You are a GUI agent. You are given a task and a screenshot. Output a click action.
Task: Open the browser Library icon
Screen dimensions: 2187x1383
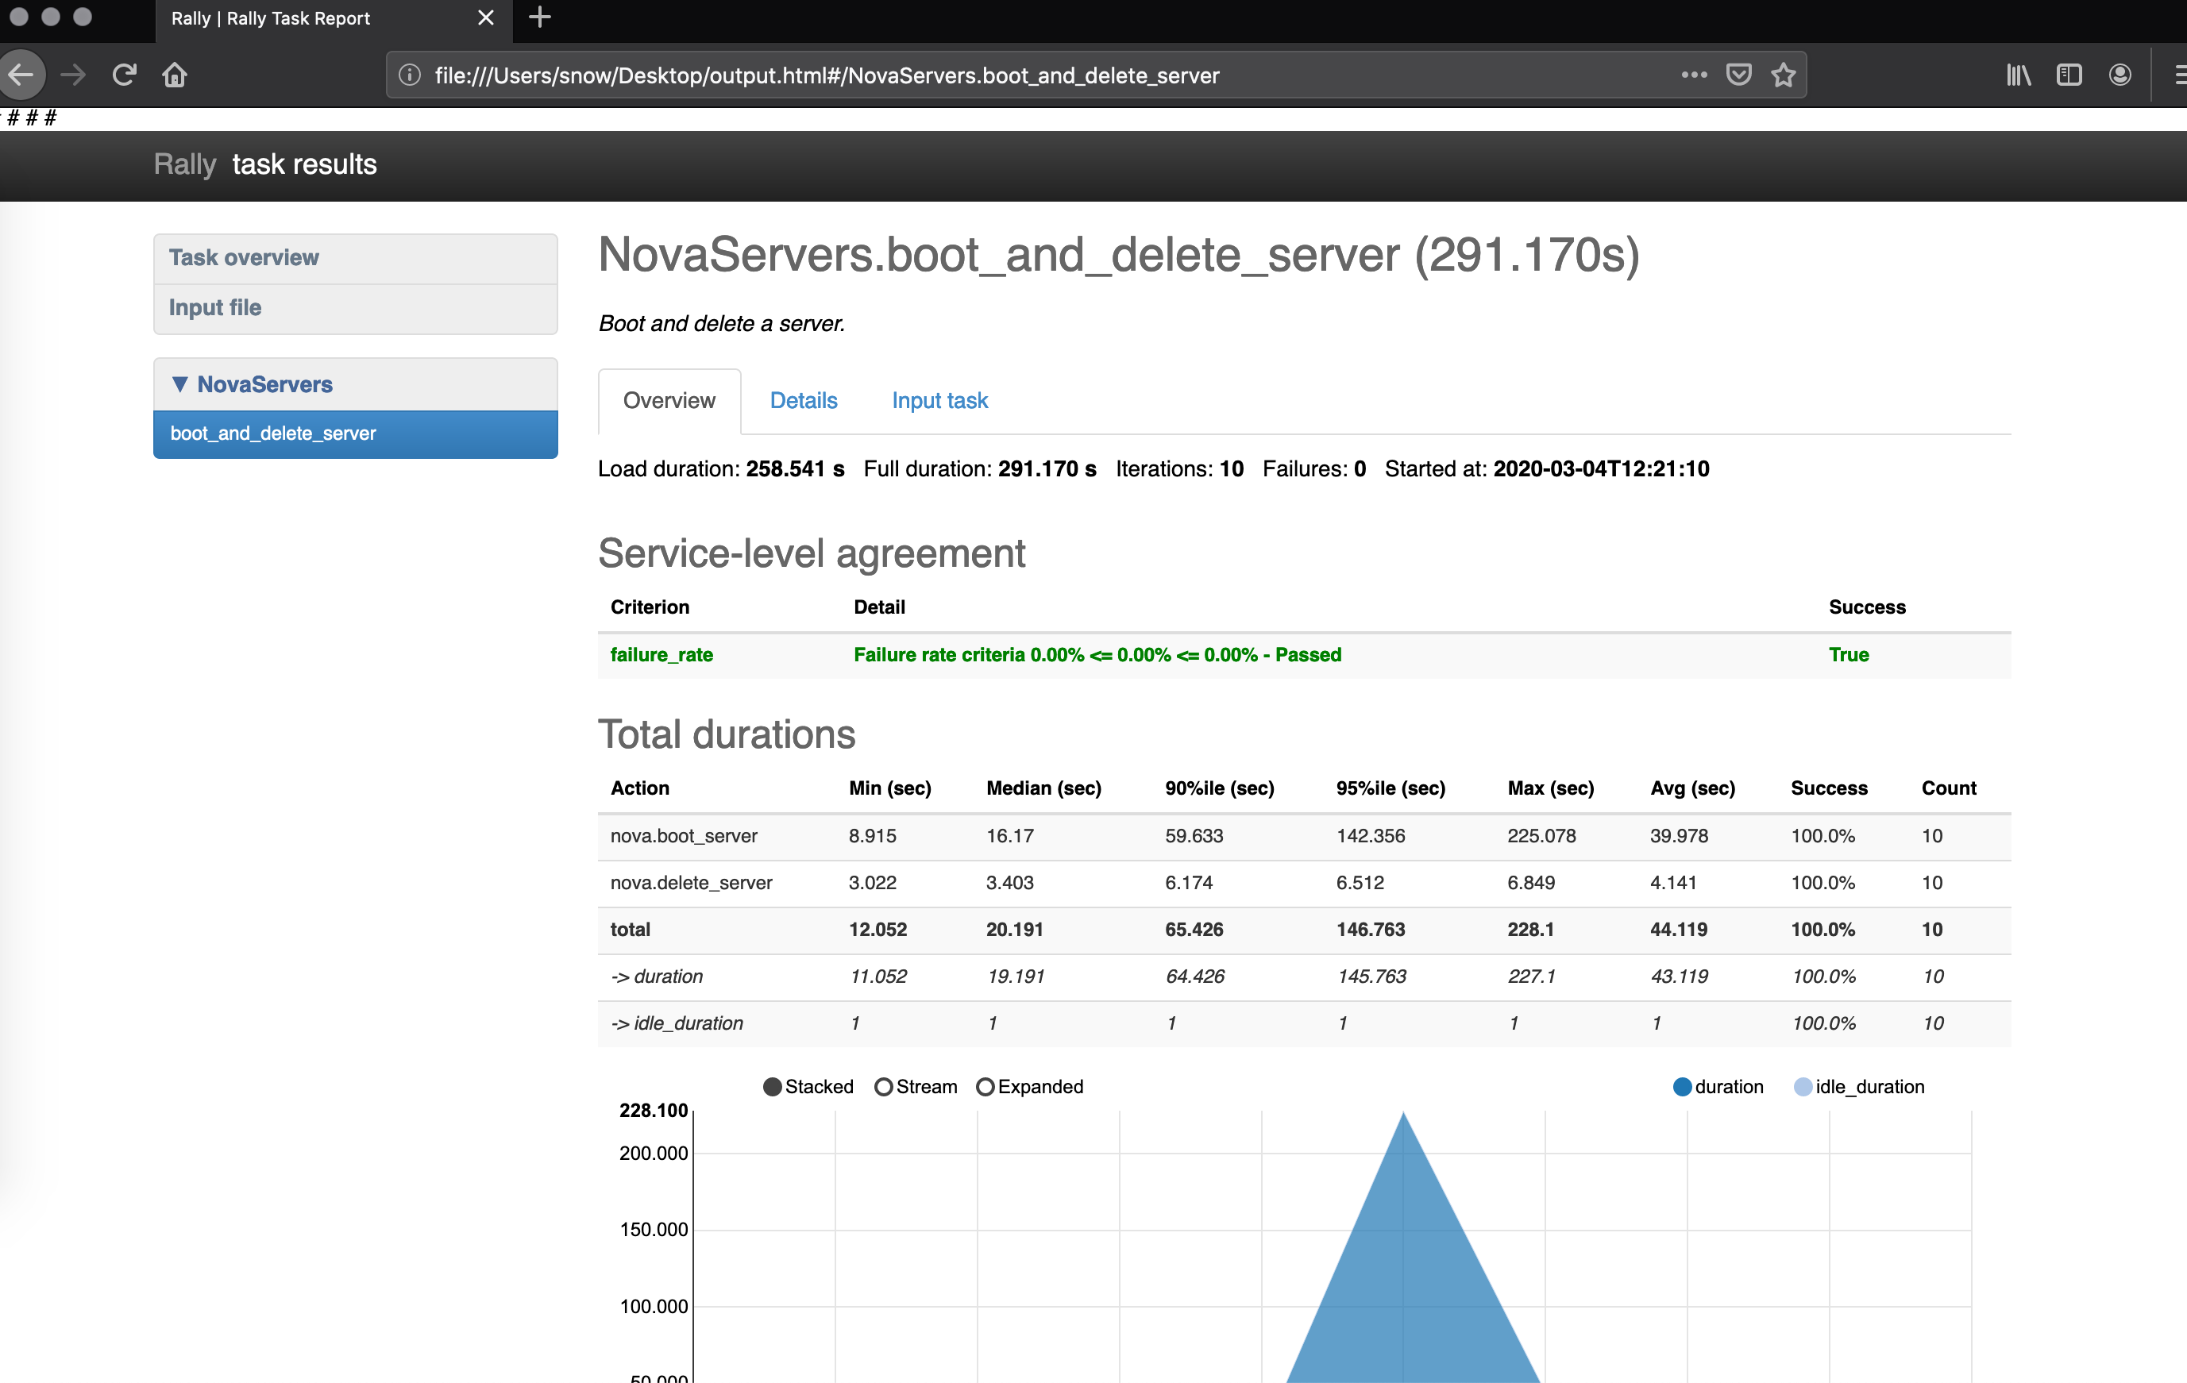pos(2018,75)
